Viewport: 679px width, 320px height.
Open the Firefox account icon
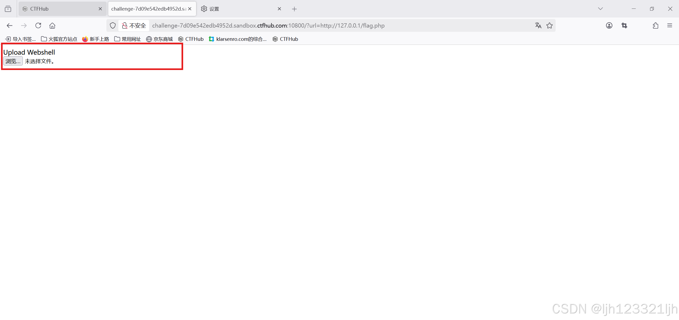click(x=609, y=25)
